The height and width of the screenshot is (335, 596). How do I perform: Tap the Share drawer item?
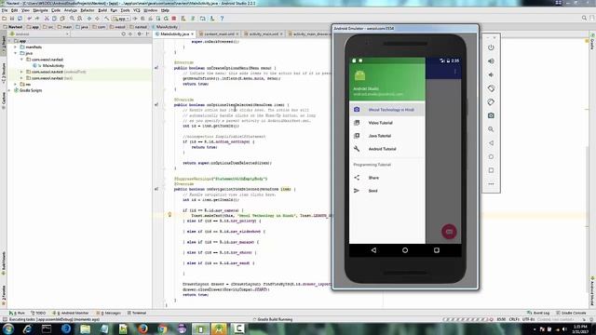click(x=387, y=178)
